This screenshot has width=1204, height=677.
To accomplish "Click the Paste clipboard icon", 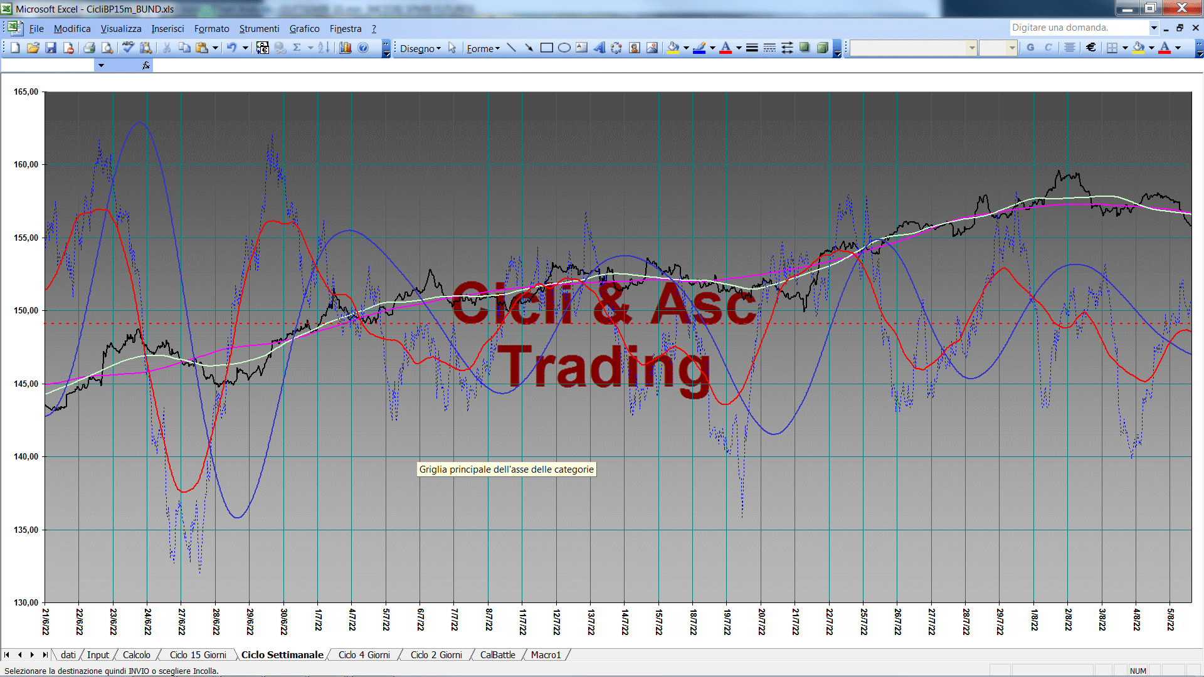I will [x=202, y=48].
